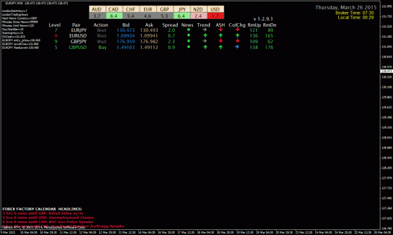Select the AUD currency header box
The height and width of the screenshot is (235, 393).
tap(97, 9)
